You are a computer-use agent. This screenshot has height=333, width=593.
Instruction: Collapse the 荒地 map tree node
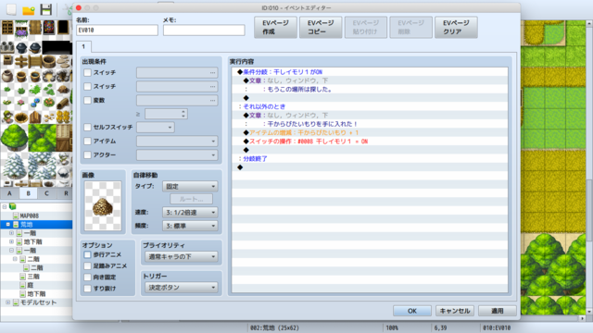[8, 224]
